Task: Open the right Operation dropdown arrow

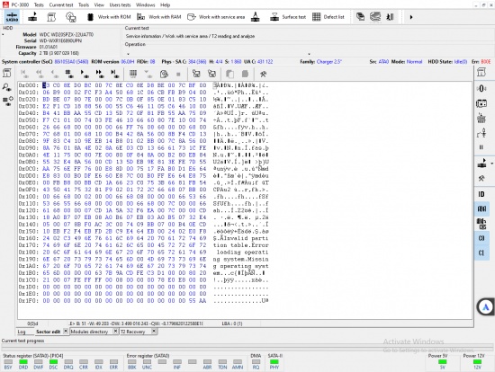Action: pyautogui.click(x=309, y=54)
